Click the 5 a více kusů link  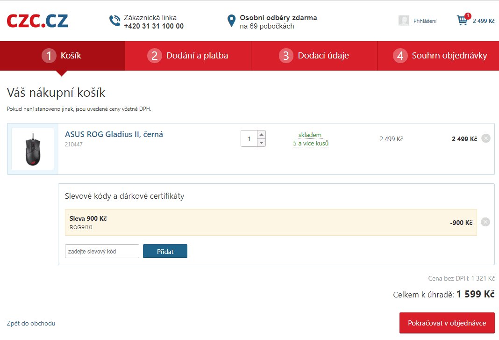tap(311, 144)
